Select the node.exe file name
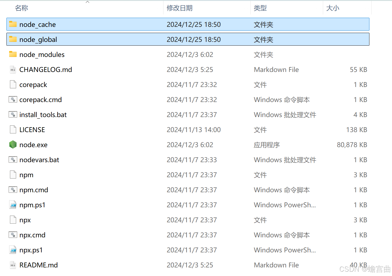Screen dimensions: 392x276 tap(34, 145)
